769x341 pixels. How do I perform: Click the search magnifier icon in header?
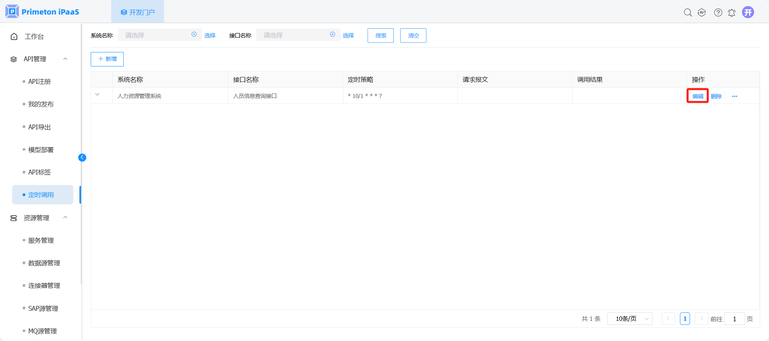(688, 12)
